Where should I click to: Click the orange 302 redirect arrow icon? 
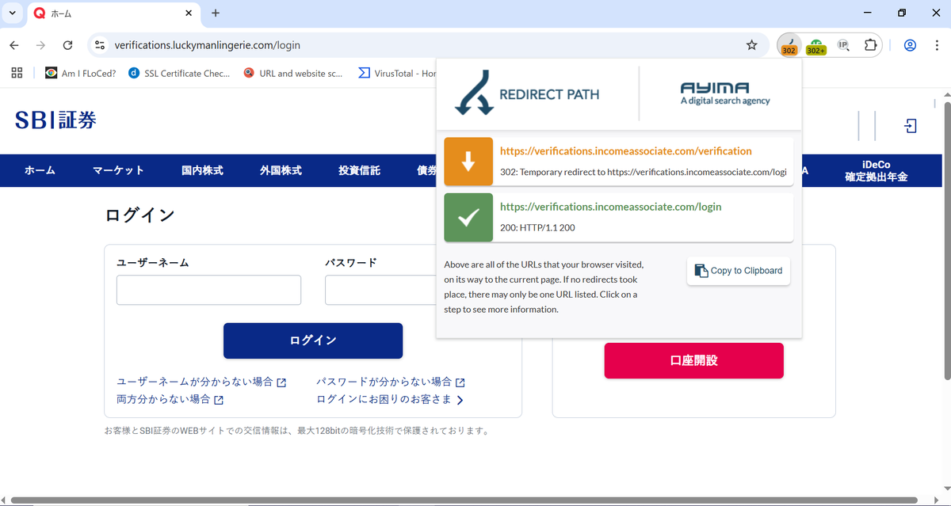tap(468, 162)
